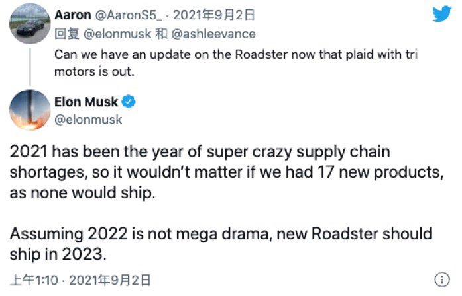Click the @ashleevance mention
Image resolution: width=462 pixels, height=296 pixels.
(213, 34)
